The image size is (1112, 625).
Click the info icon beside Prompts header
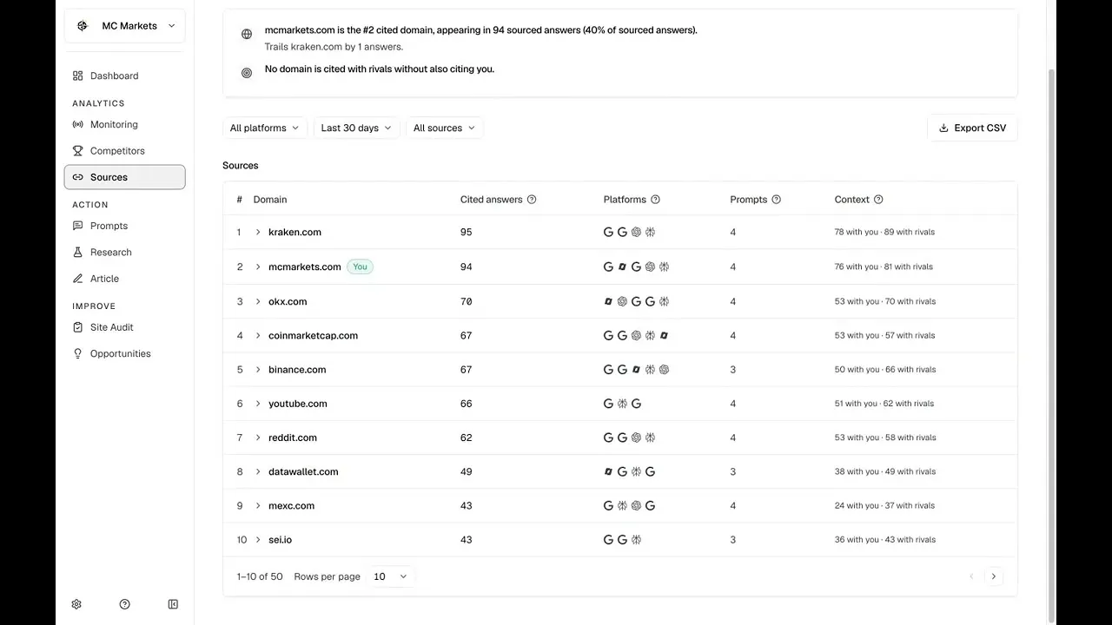pos(776,200)
